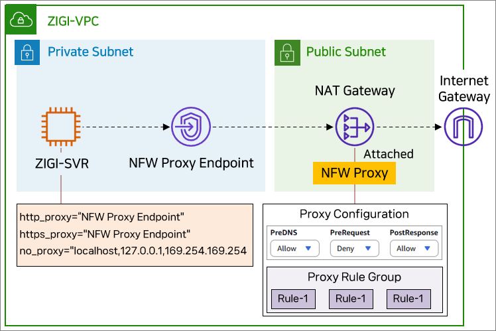Screen dimensions: 496x331
Task: Click the https_proxy setting line
Action: 105,234
